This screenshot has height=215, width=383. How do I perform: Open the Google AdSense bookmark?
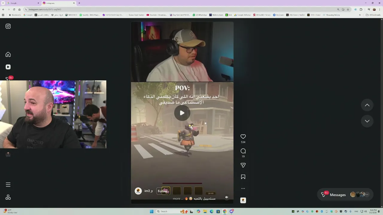[x=242, y=15]
